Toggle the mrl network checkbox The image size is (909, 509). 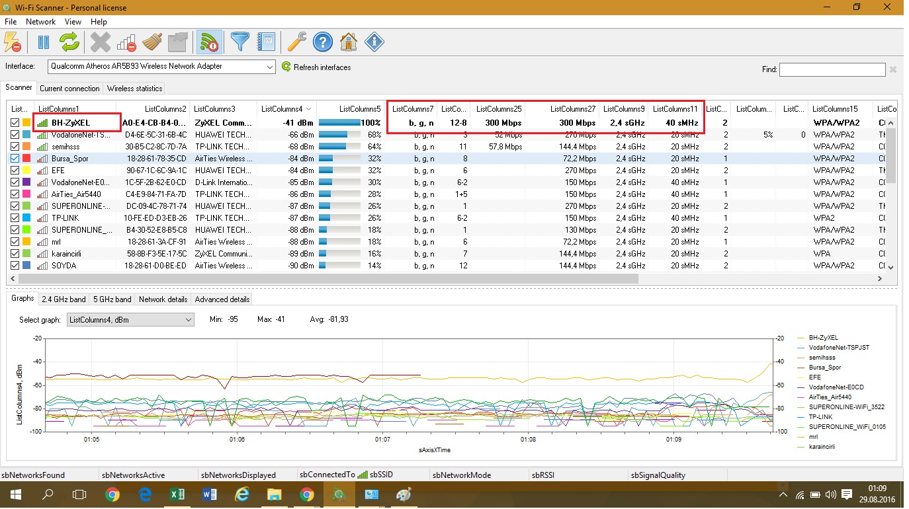click(15, 242)
